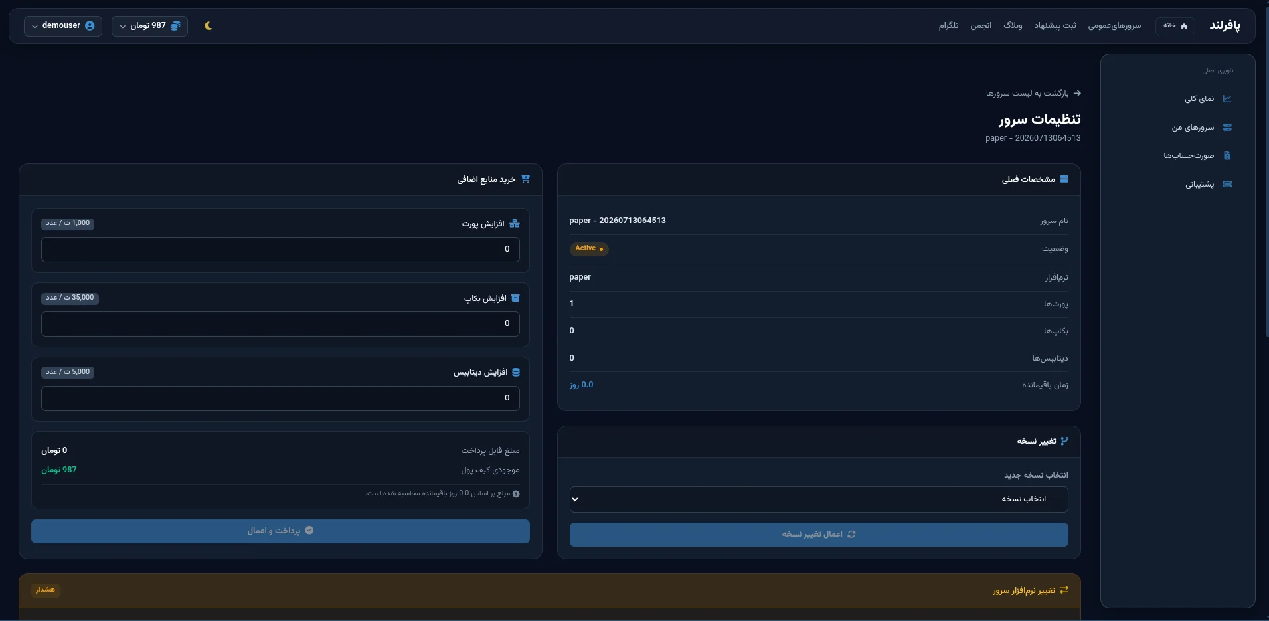1269x621 pixels.
Task: Click the صورت‌حساب‌ها invoice icon
Action: tap(1227, 156)
